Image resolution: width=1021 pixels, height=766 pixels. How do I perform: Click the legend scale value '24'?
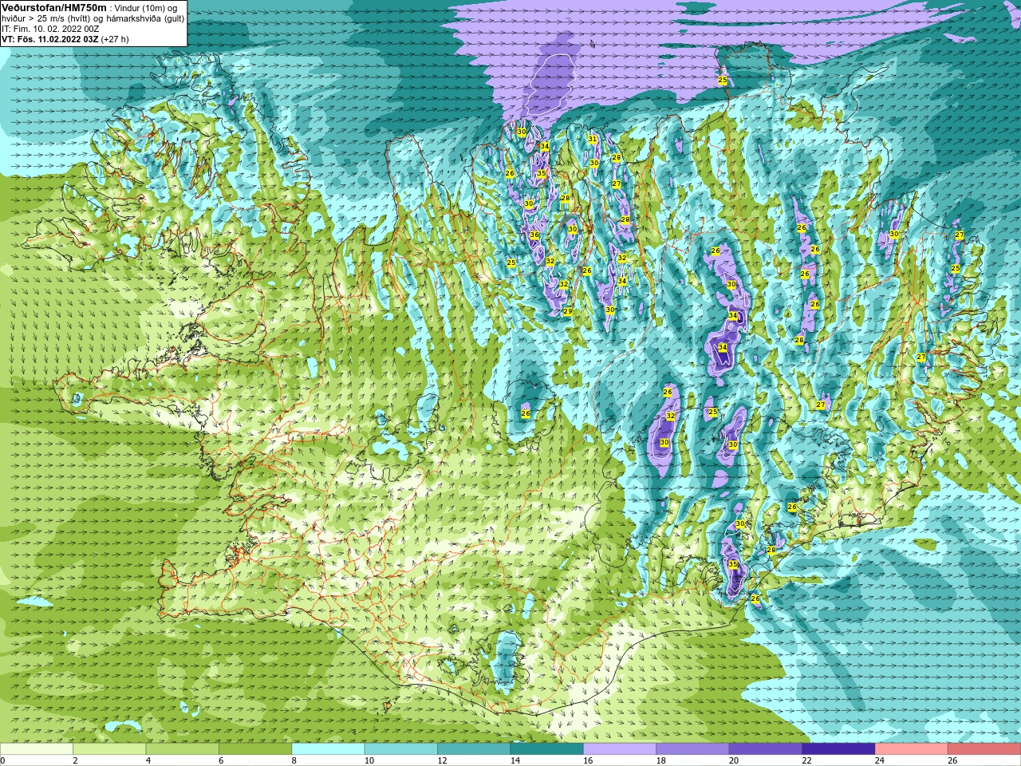pyautogui.click(x=880, y=760)
